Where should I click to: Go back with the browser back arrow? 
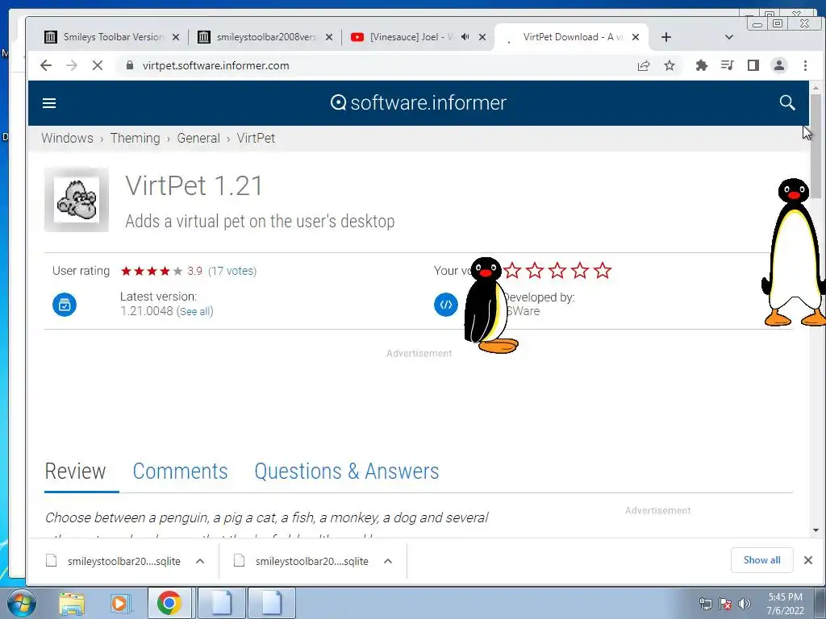click(x=46, y=65)
